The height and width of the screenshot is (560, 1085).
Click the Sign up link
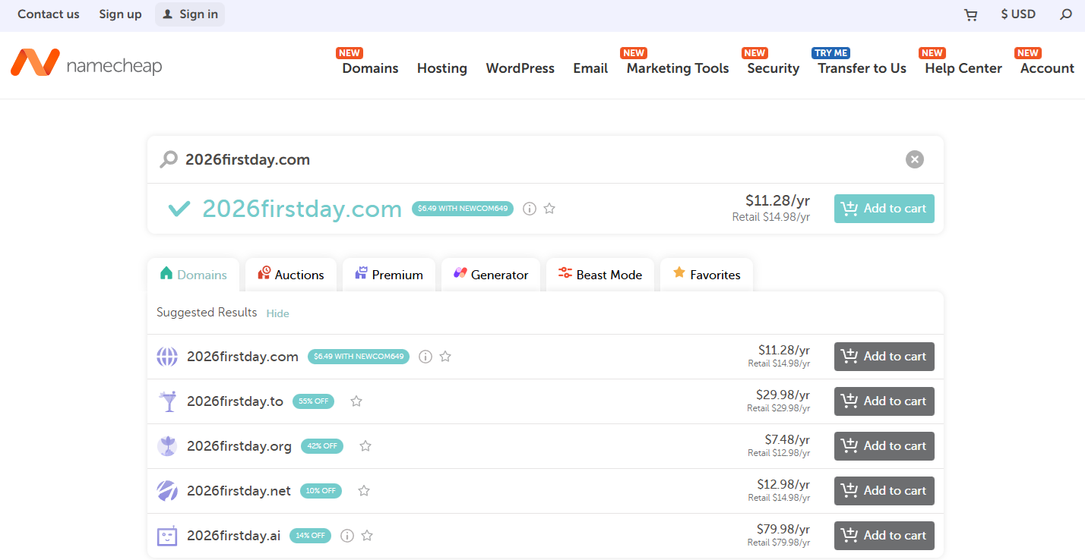pos(120,14)
